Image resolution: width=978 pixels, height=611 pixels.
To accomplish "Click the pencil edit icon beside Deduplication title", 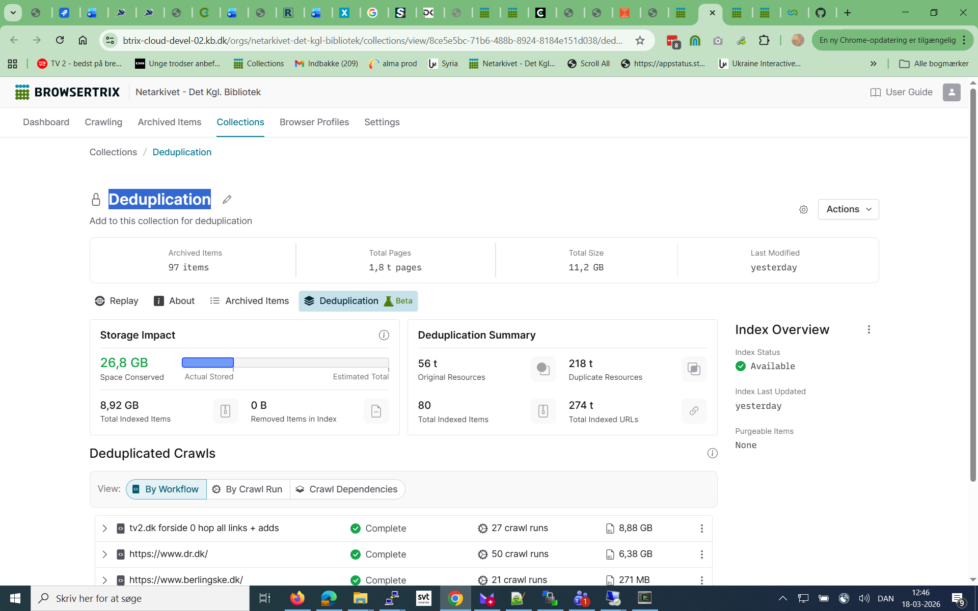I will click(x=227, y=200).
